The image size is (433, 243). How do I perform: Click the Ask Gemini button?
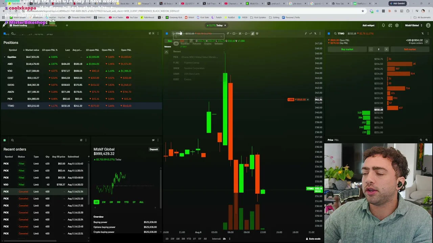coord(397,3)
